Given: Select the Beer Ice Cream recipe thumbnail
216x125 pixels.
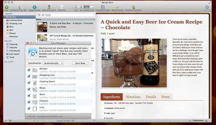Looking at the screenshot, I should coord(42,27).
